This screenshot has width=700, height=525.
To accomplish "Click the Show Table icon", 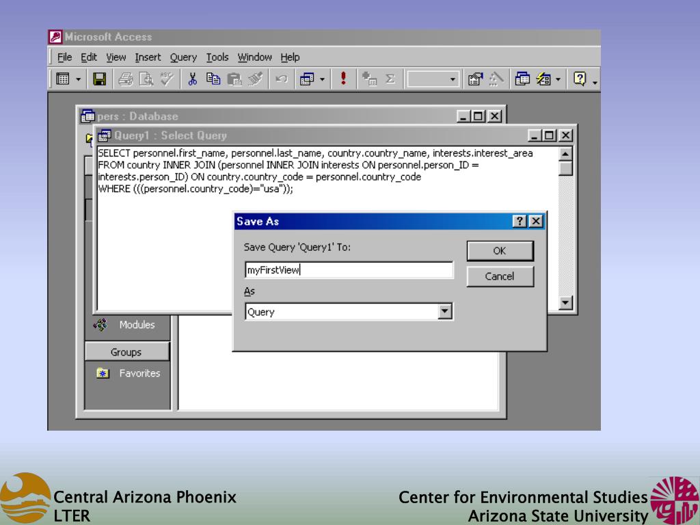I will tap(369, 79).
